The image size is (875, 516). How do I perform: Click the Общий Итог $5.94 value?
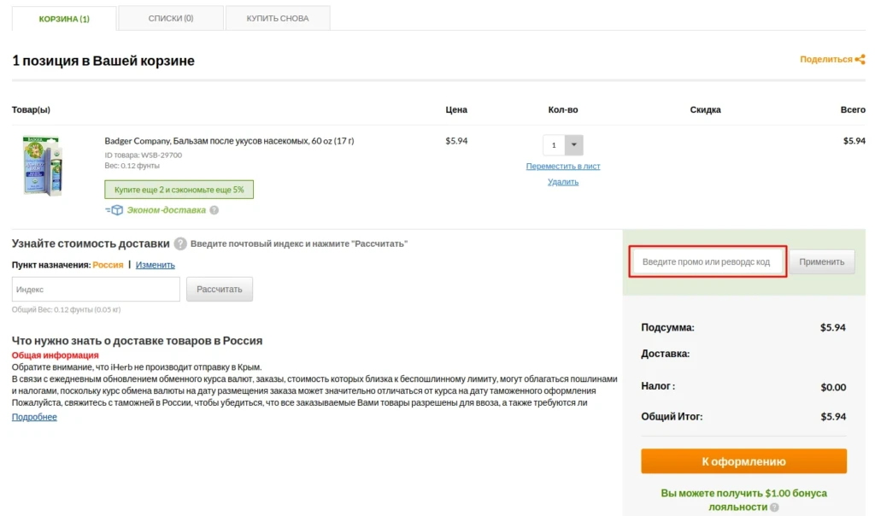coord(833,417)
